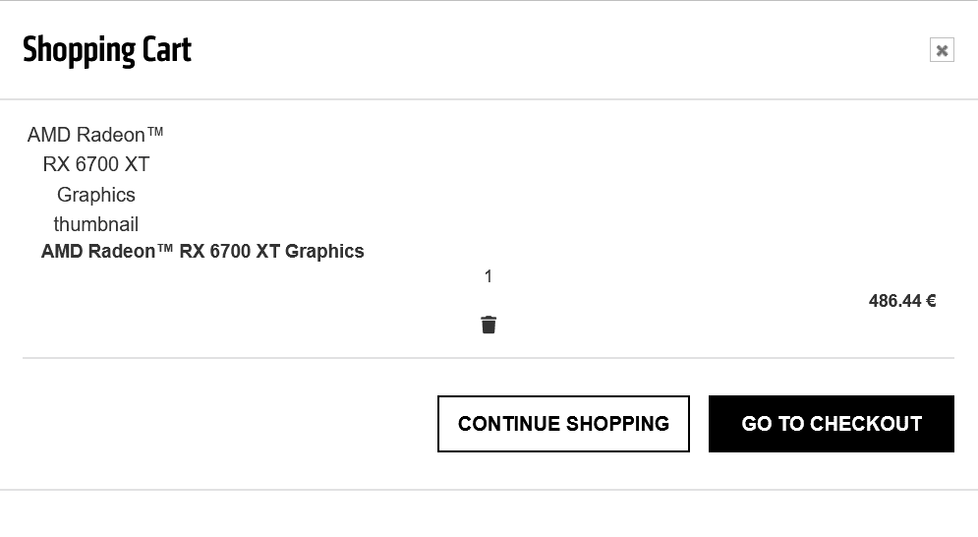
Task: Click the Go to Checkout button
Action: point(831,424)
